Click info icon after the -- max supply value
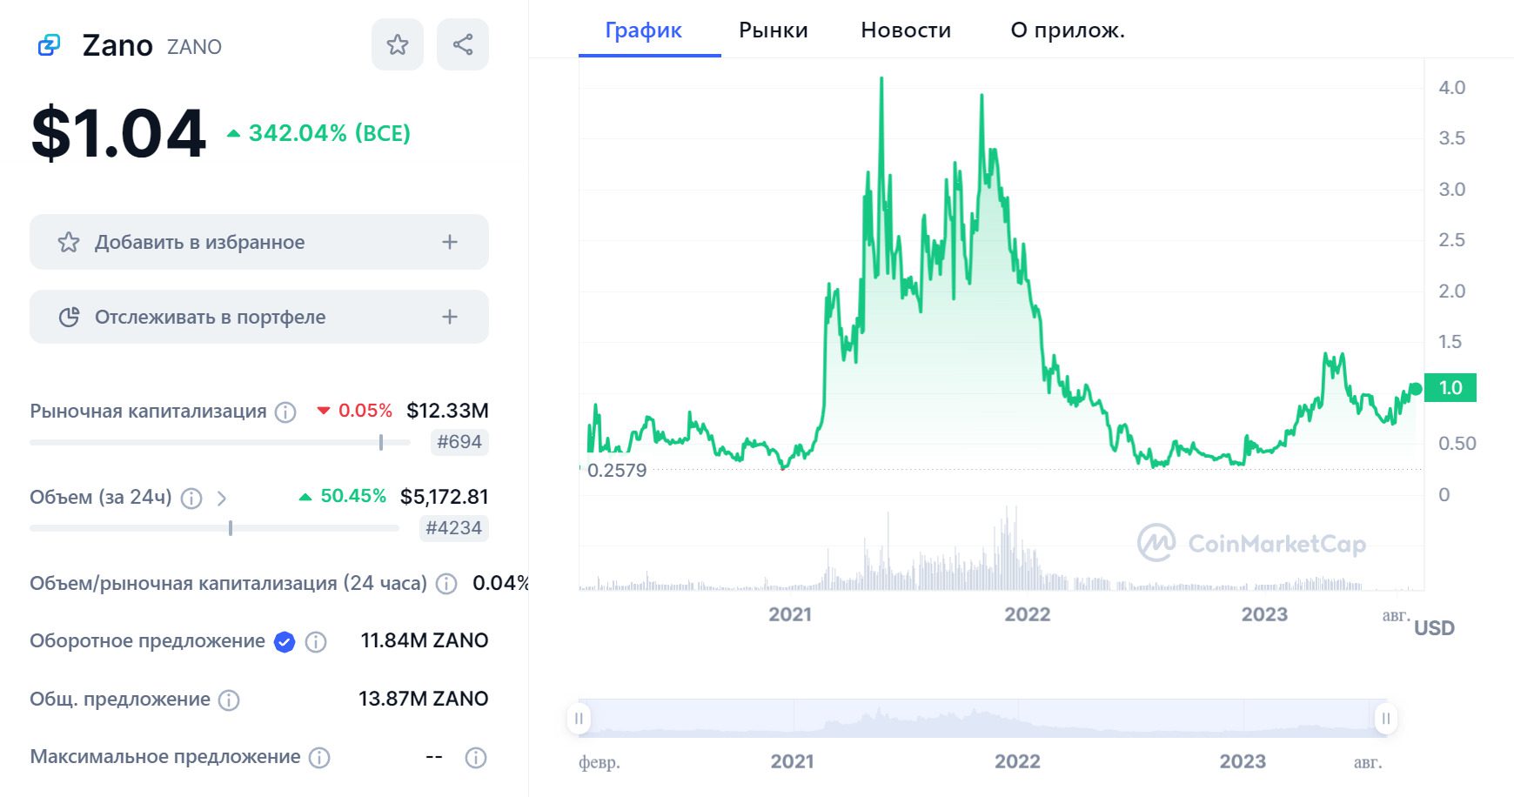This screenshot has width=1514, height=797. click(x=476, y=758)
